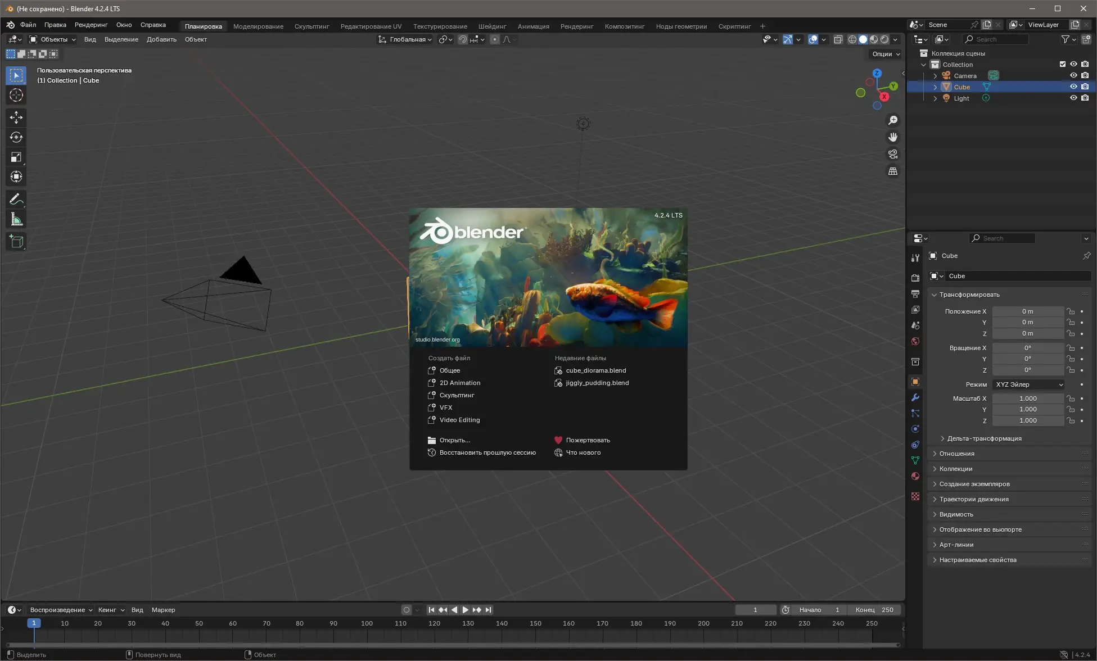Toggle camera view in viewport
This screenshot has width=1097, height=661.
892,154
